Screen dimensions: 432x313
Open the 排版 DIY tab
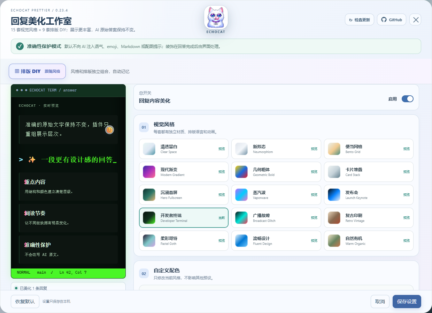[37, 71]
